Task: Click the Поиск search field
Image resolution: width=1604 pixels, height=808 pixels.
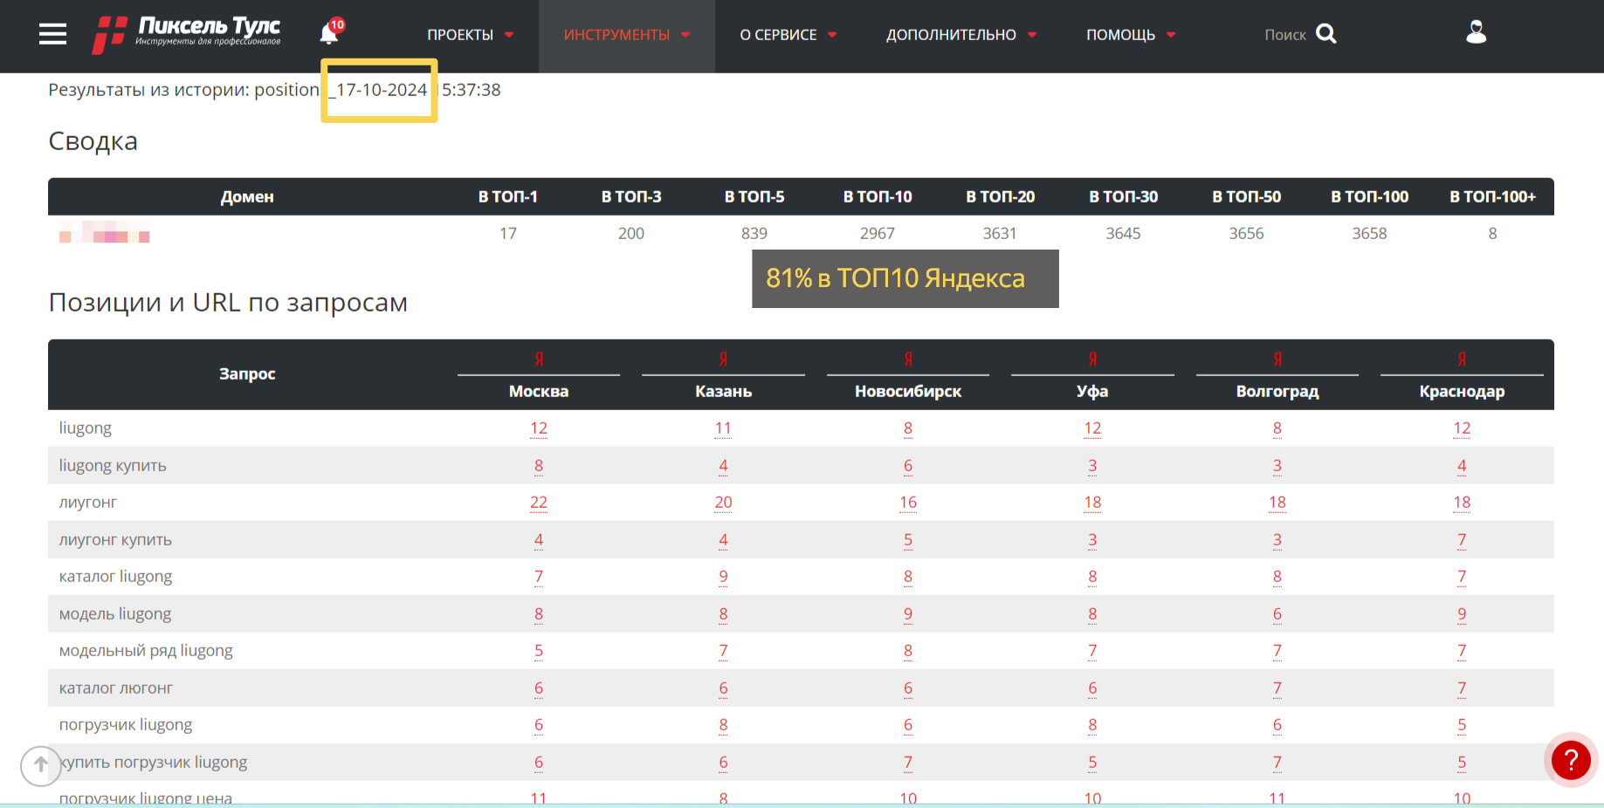Action: pos(1284,35)
